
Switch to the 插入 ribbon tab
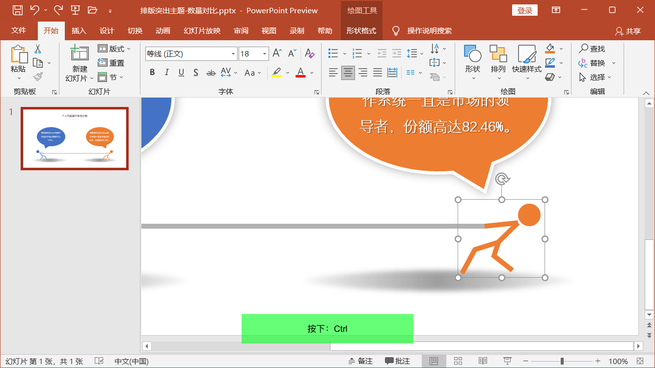[x=79, y=30]
